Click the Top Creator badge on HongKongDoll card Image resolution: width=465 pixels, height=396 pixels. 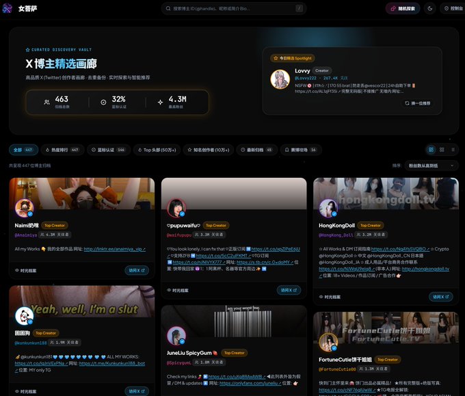click(x=371, y=226)
